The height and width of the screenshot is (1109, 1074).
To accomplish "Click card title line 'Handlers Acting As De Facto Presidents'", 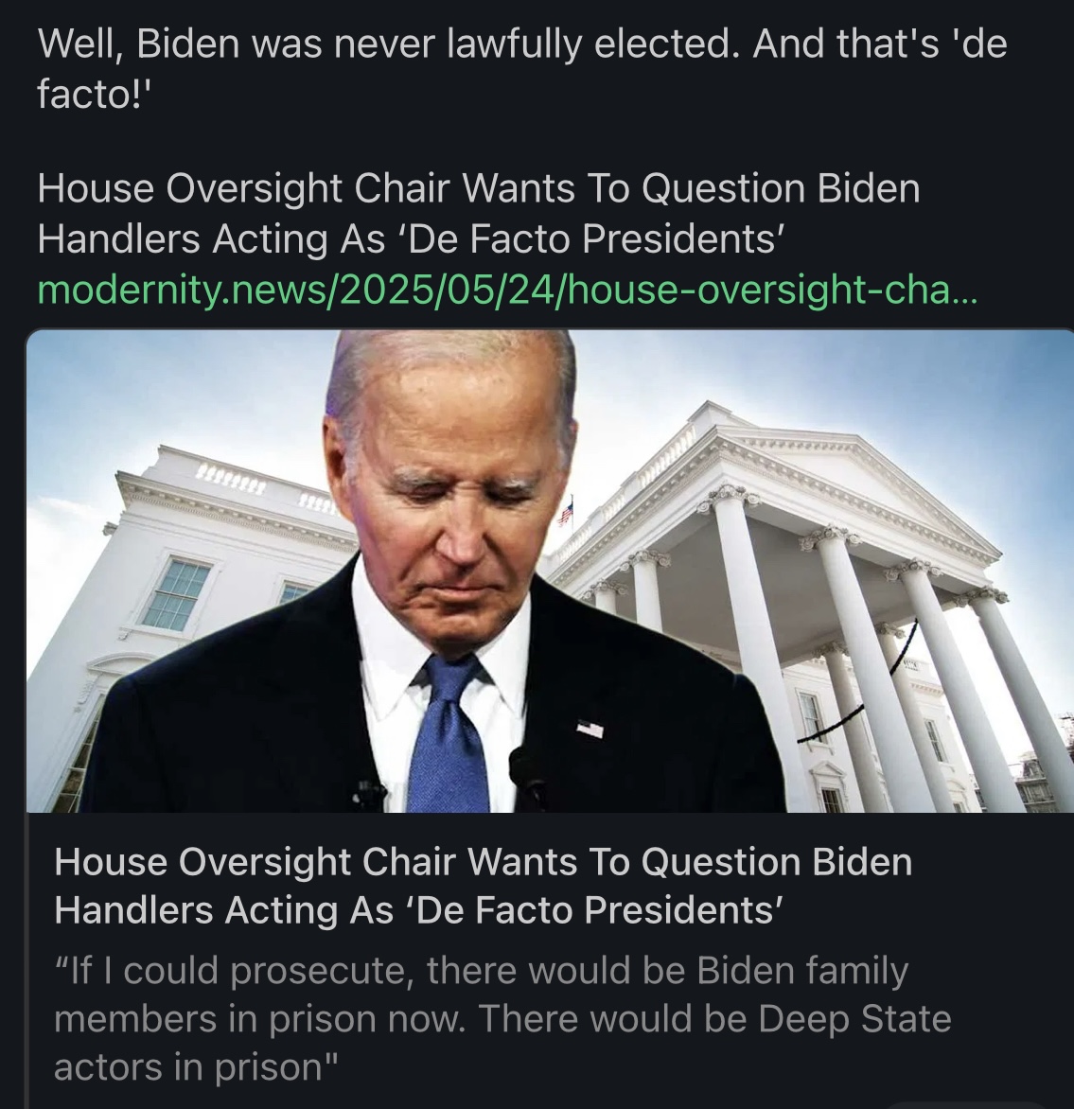I will click(419, 910).
